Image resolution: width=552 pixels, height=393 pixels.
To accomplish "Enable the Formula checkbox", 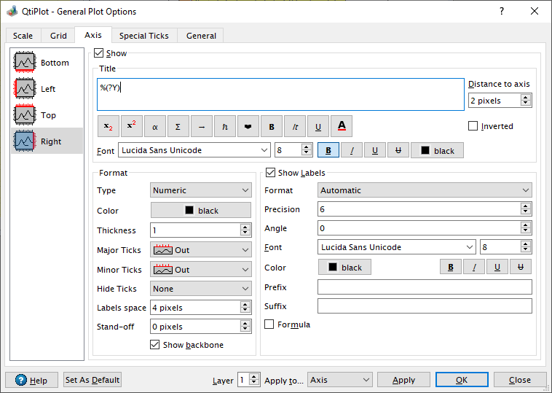I will click(x=270, y=324).
